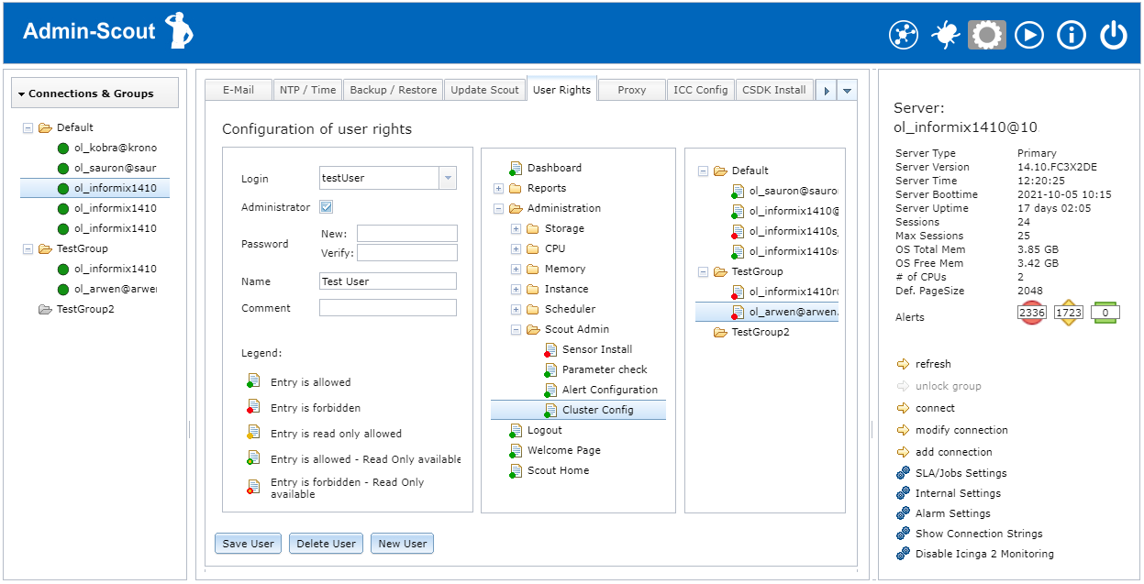Switch to the CSDK Install tab
The image size is (1144, 584).
tap(774, 90)
